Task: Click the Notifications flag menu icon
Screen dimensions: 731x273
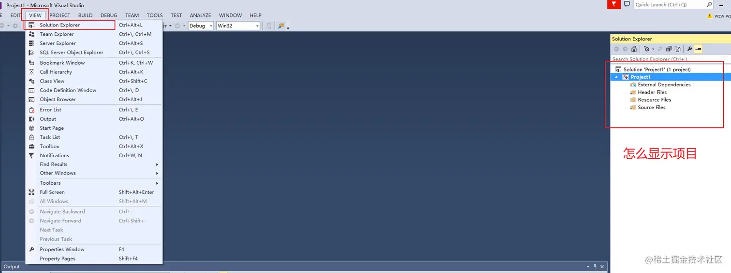Action: (x=31, y=156)
